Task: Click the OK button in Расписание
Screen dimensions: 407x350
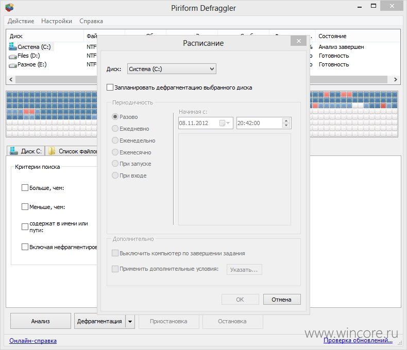Action: point(240,300)
